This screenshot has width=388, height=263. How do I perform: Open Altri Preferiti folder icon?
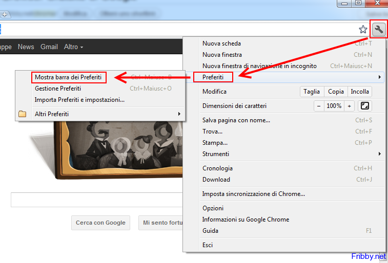[x=22, y=114]
